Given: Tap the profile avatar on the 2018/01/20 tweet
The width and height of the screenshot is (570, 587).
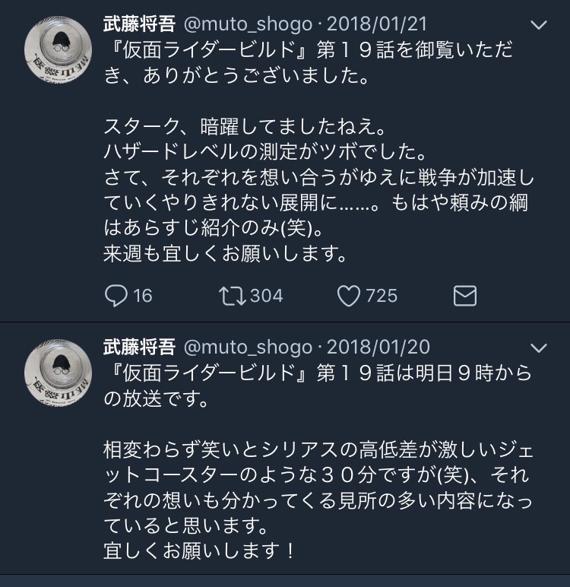Looking at the screenshot, I should (59, 373).
